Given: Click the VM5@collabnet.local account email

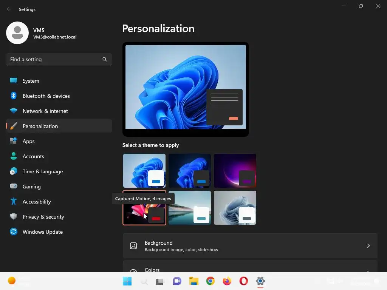Looking at the screenshot, I should [x=55, y=37].
